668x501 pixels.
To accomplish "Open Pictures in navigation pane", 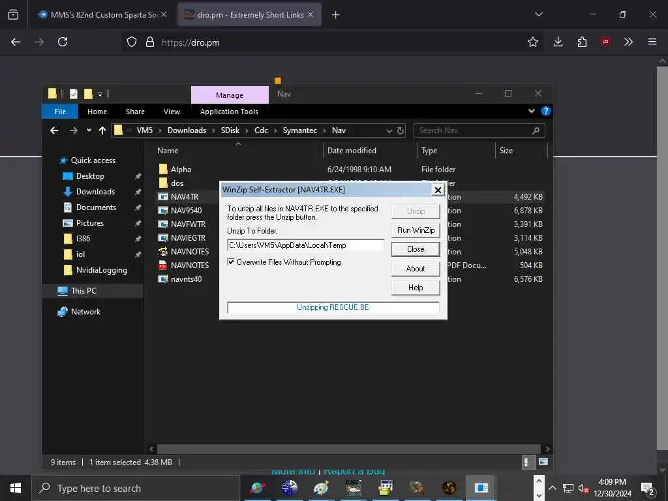I will 89,223.
